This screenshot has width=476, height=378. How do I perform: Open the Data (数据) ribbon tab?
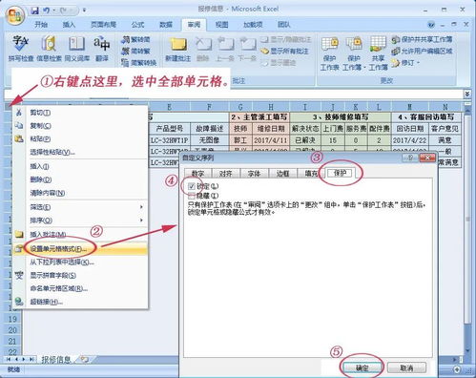pyautogui.click(x=166, y=25)
